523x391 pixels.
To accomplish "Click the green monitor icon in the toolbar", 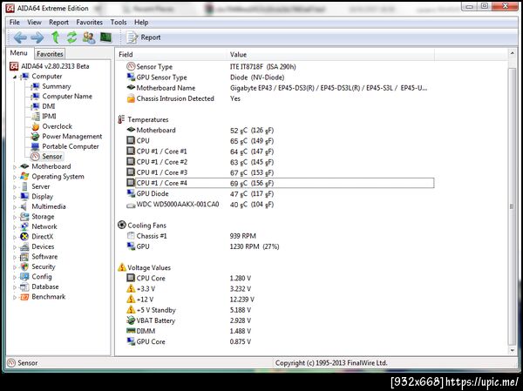I will (105, 37).
